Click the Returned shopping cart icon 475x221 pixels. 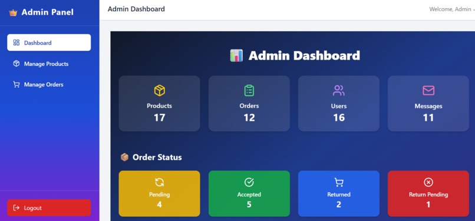pyautogui.click(x=339, y=182)
